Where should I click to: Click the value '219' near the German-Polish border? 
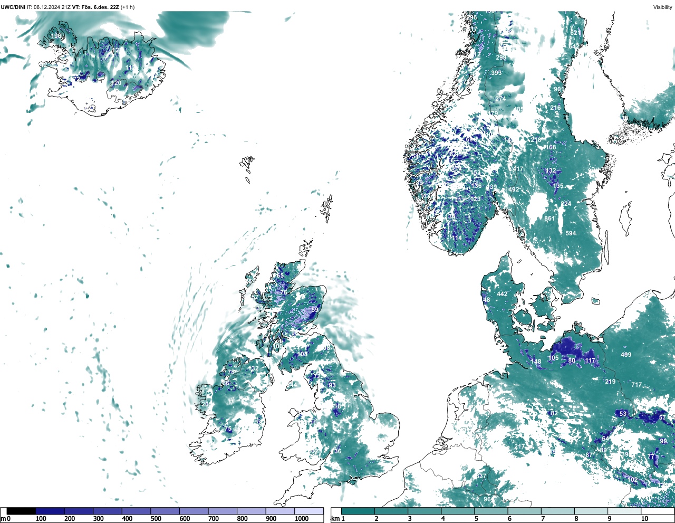[610, 382]
